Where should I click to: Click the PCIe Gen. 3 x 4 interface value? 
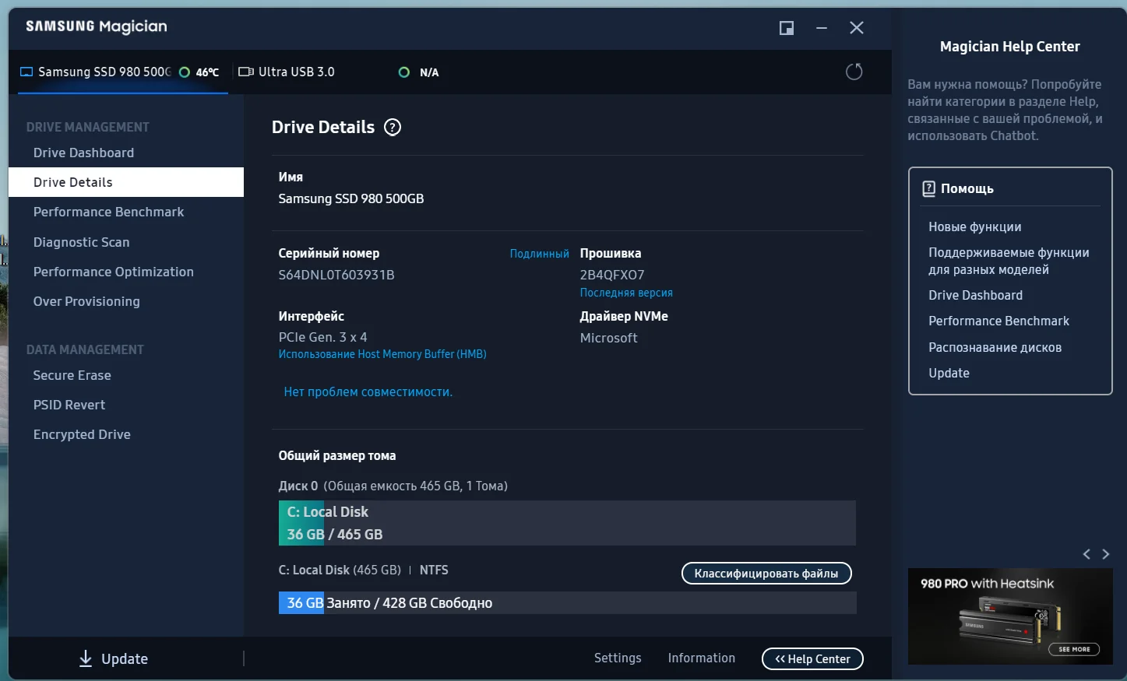tap(322, 337)
